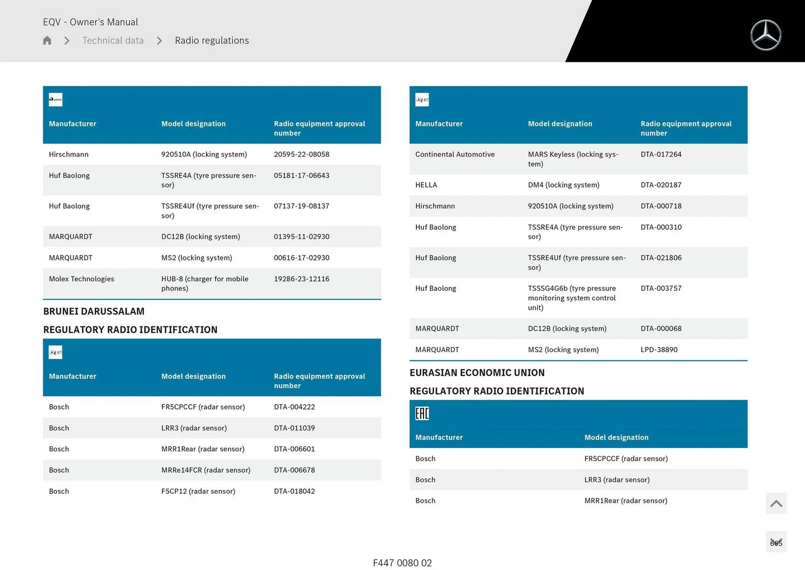Click the Mercedes-Benz star logo

pyautogui.click(x=766, y=35)
